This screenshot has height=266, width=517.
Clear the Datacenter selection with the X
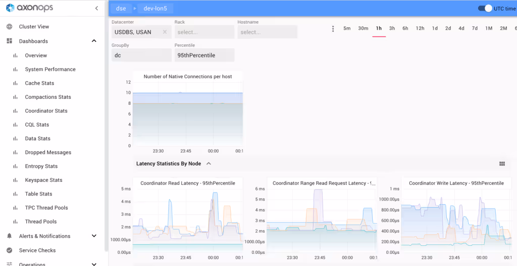tap(165, 32)
